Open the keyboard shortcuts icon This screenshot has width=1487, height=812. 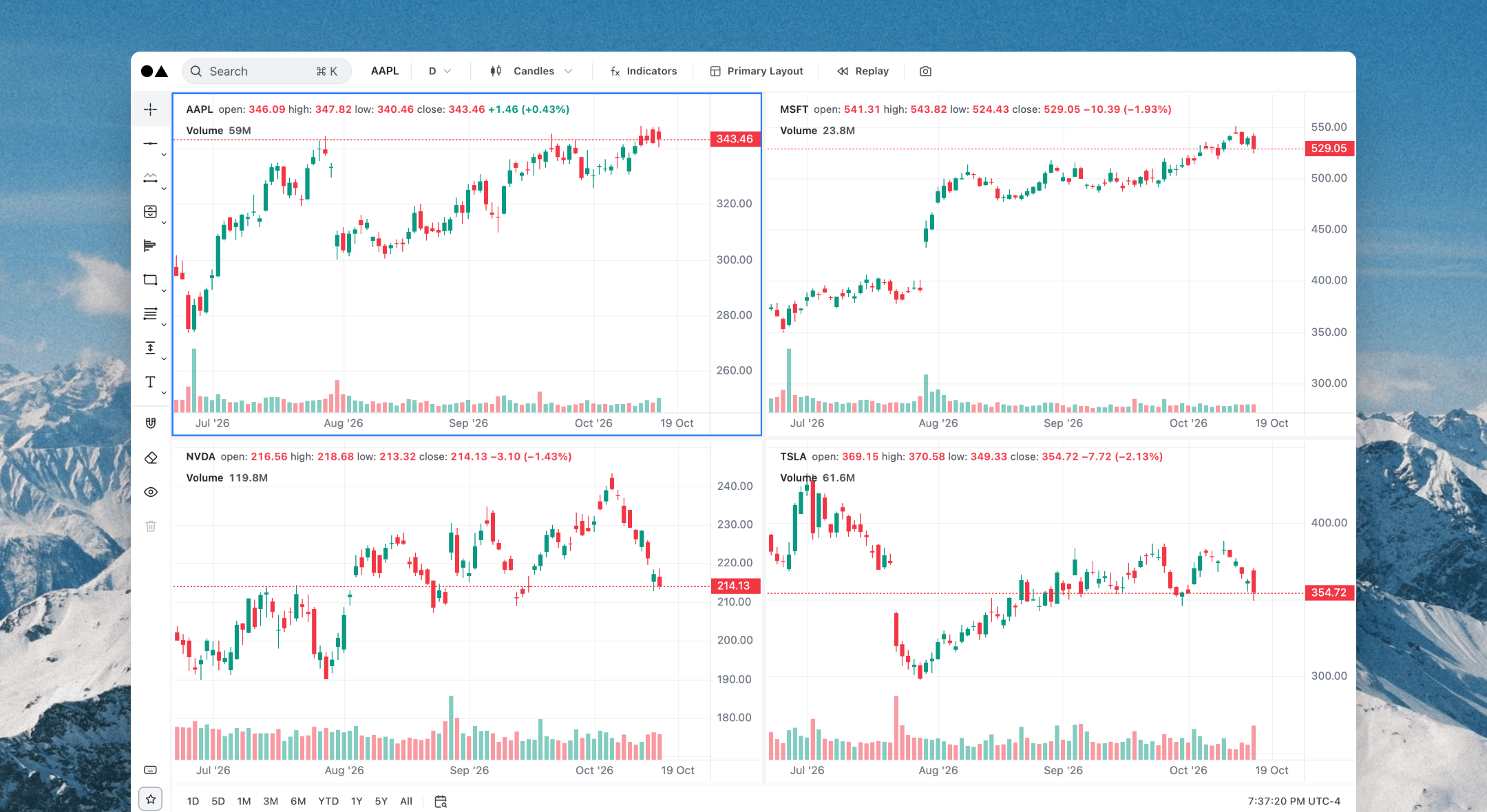coord(151,769)
